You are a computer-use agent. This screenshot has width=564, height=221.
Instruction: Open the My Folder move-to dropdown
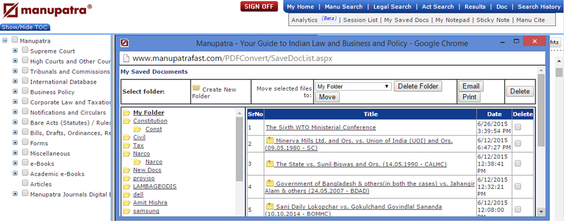[353, 87]
